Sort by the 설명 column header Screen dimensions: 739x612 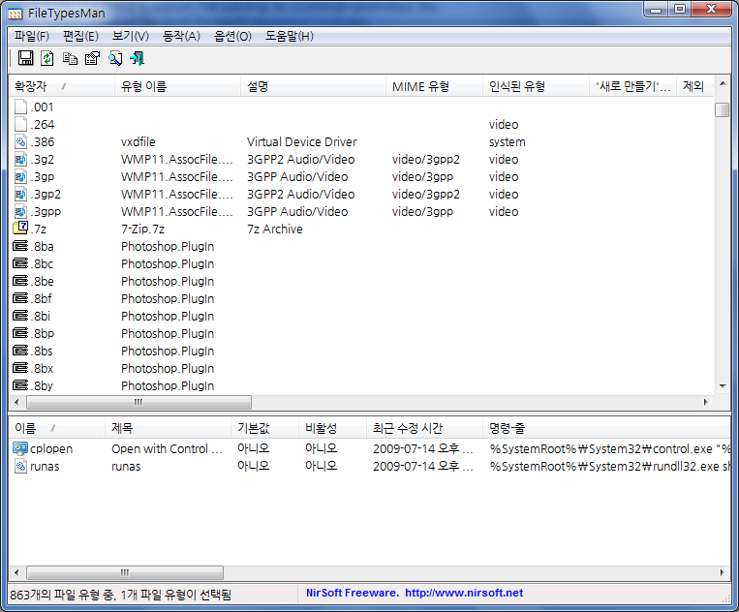(x=314, y=86)
